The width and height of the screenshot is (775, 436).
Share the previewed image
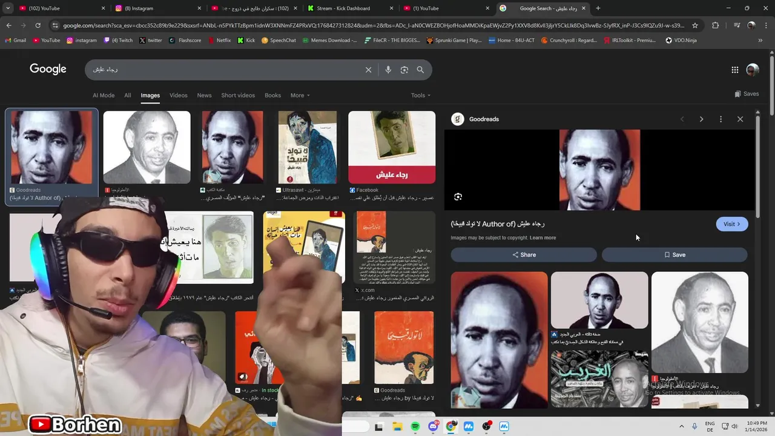(x=524, y=255)
